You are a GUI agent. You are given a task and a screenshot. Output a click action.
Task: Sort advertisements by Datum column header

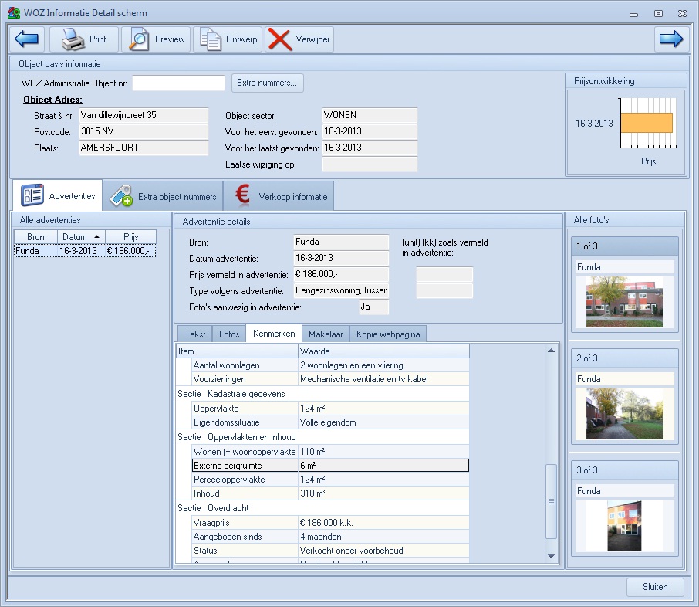[80, 237]
